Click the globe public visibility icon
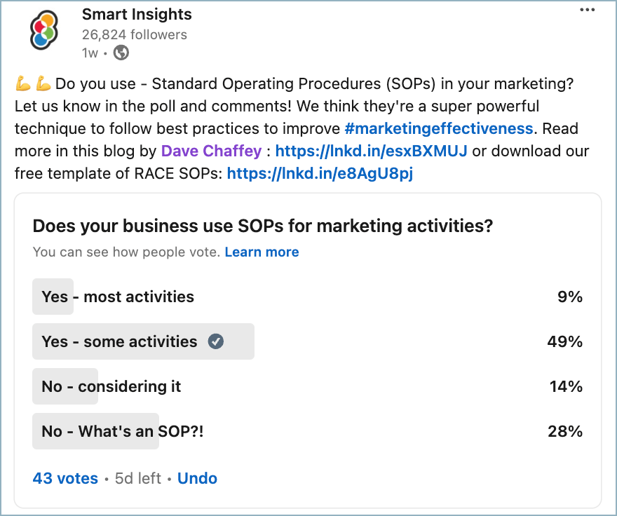Viewport: 617px width, 516px height. [x=121, y=53]
